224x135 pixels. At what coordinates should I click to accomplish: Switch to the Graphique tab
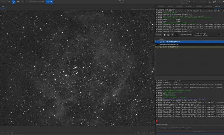[x=199, y=6]
